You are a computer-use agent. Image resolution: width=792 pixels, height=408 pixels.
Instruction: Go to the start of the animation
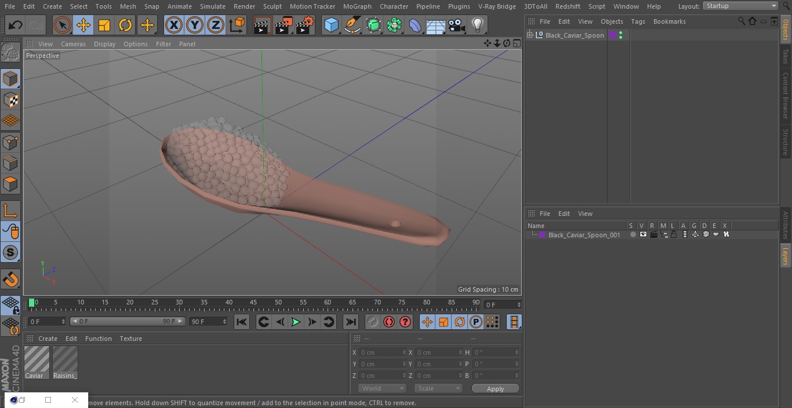point(242,322)
